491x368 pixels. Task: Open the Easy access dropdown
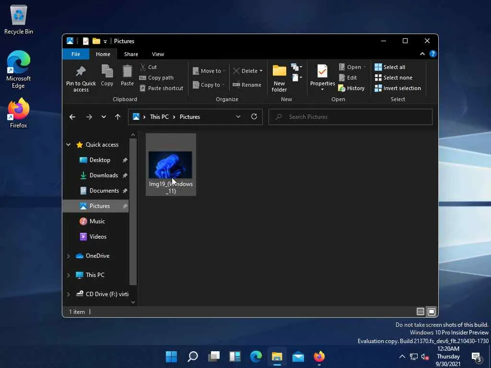pos(296,78)
